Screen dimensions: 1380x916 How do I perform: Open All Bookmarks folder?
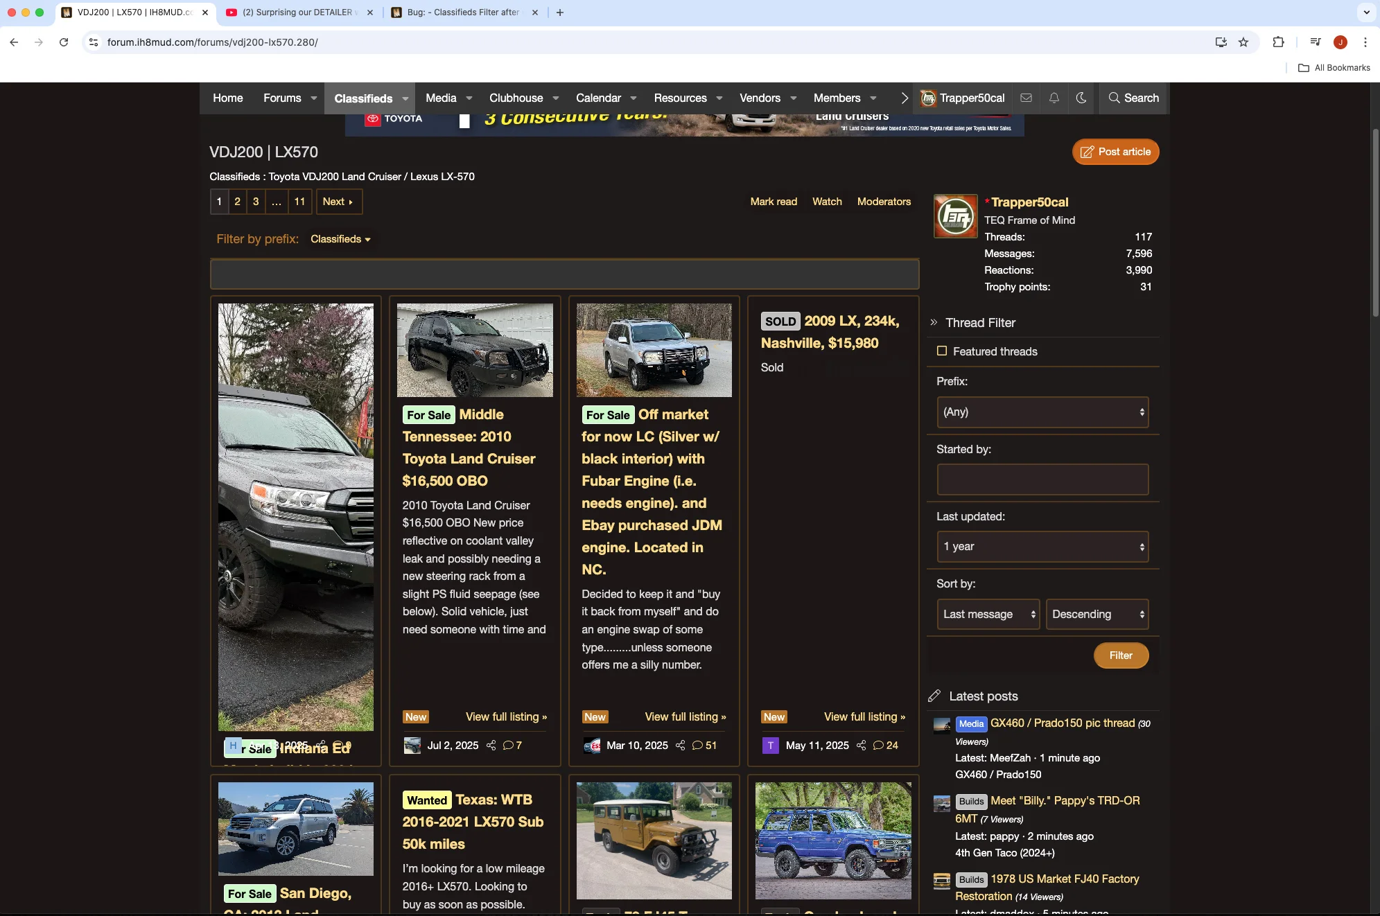pos(1334,68)
